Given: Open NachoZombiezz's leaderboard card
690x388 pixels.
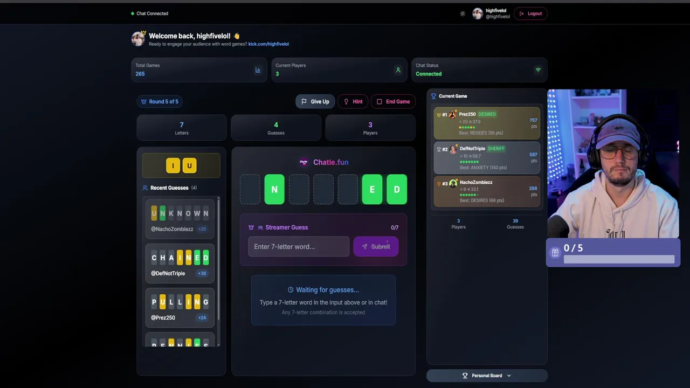Looking at the screenshot, I should point(487,192).
